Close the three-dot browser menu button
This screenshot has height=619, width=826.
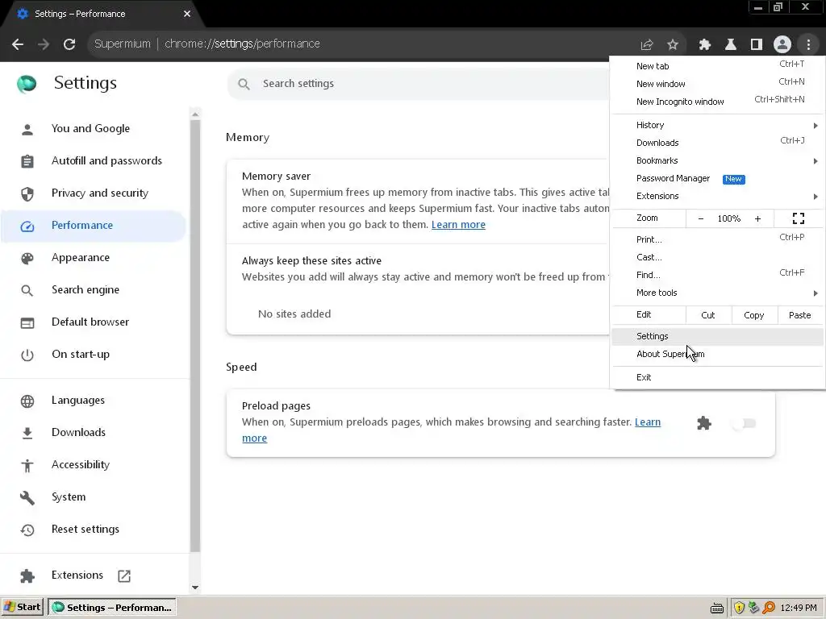[x=808, y=45]
